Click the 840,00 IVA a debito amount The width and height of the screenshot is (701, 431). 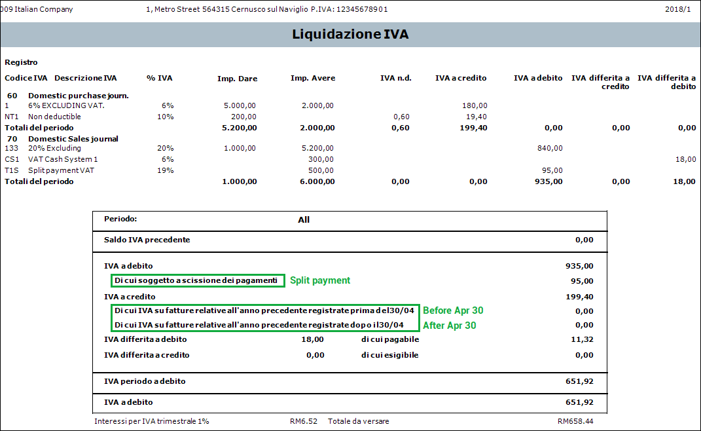(x=550, y=149)
